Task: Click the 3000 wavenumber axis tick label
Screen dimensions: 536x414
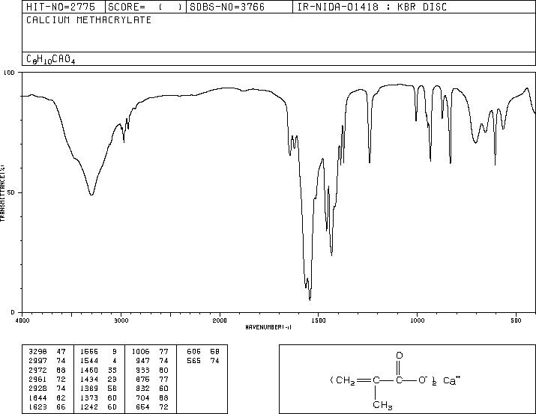Action: click(x=121, y=320)
